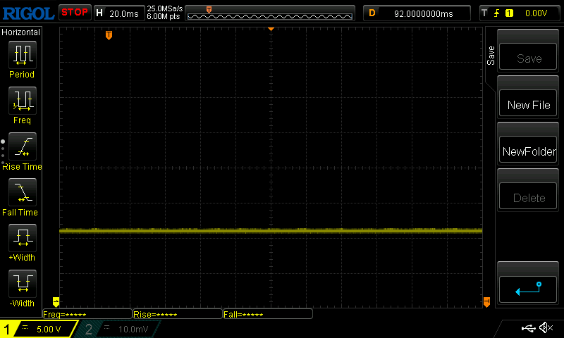Viewport: 564px width, 338px height.
Task: Enable channel 2 label at 10.0mV
Action: tap(118, 329)
